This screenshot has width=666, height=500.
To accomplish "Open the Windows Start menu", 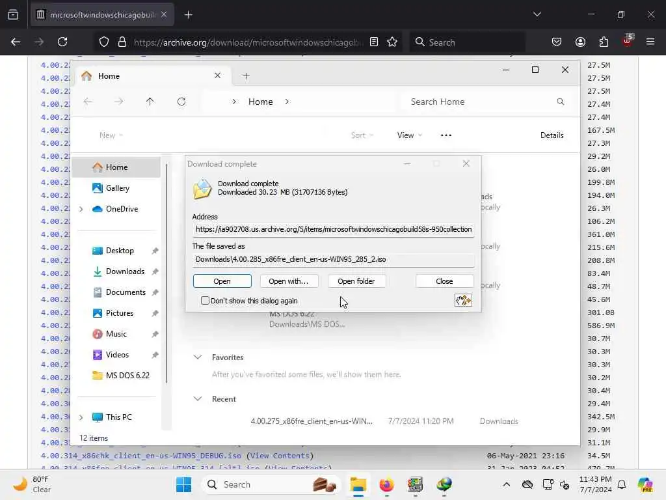I will pyautogui.click(x=184, y=484).
